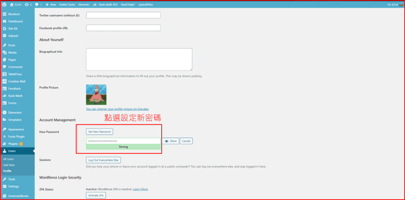Click the Patrick profile picture thumbnail
This screenshot has height=200, width=405.
pyautogui.click(x=96, y=94)
